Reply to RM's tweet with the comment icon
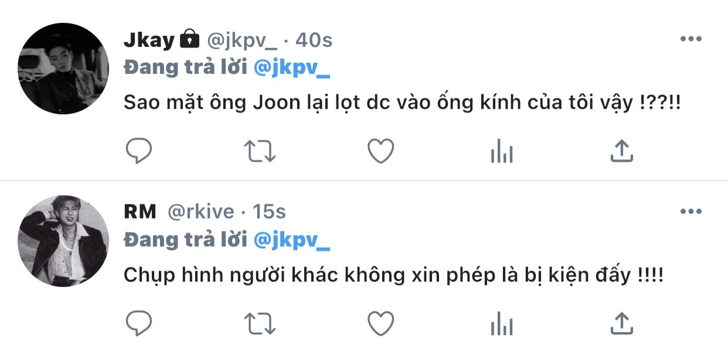The image size is (728, 352). (140, 323)
